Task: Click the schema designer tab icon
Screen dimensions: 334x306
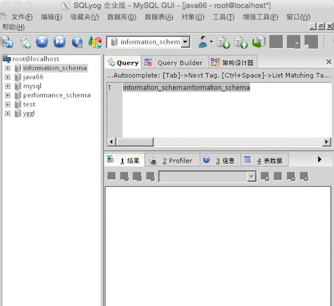Action: tap(215, 63)
